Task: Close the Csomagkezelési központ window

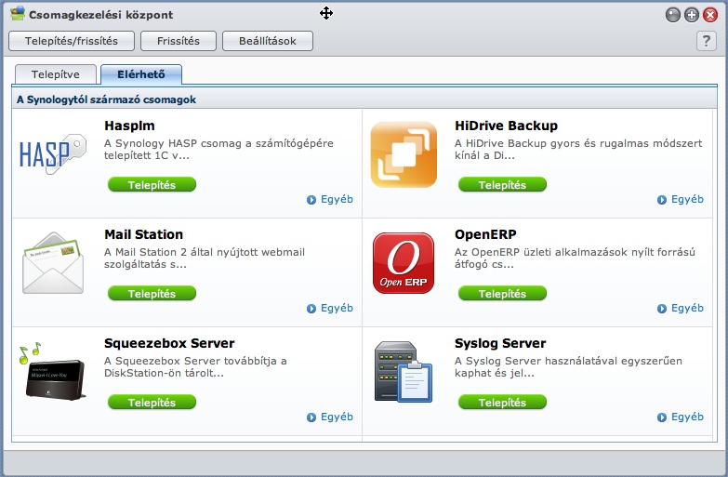Action: [710, 15]
